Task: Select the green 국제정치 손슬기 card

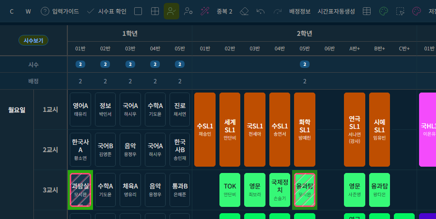Action: [280, 190]
